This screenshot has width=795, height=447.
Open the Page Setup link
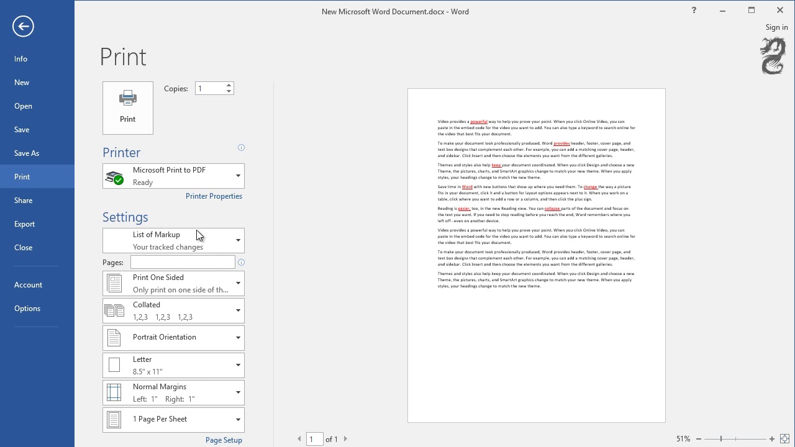point(224,440)
